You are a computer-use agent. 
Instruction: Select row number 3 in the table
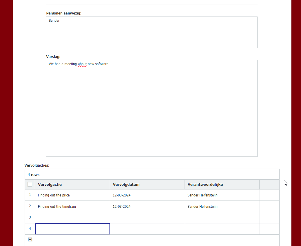click(30, 218)
